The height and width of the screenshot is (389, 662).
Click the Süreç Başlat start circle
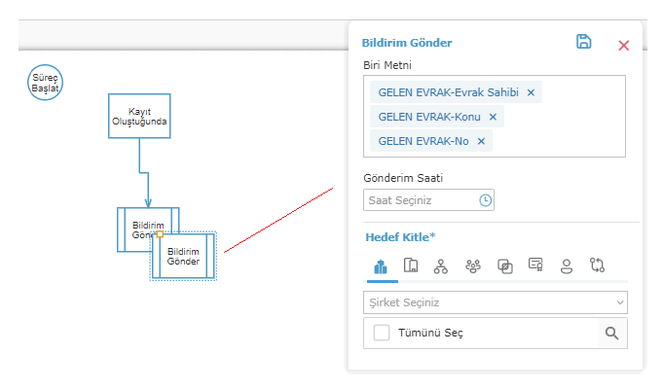coord(45,83)
